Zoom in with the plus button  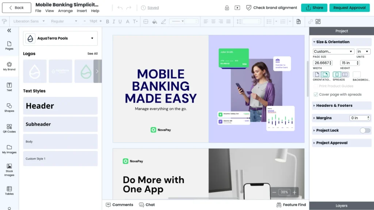point(295,192)
